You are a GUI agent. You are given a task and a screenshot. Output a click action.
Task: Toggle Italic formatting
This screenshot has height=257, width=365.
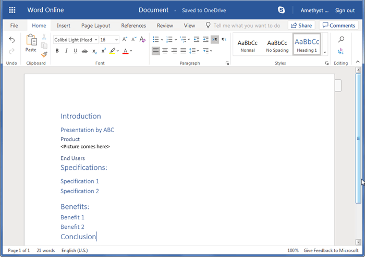coord(66,51)
